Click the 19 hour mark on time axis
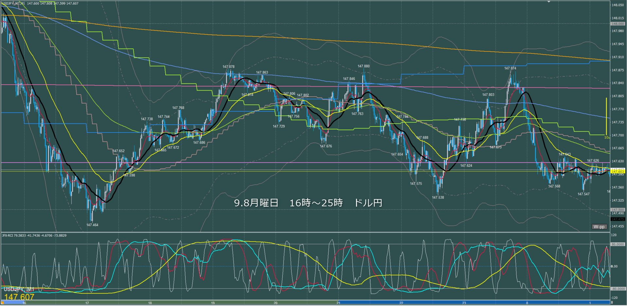Viewport: 627px width, 306px height. point(213,303)
